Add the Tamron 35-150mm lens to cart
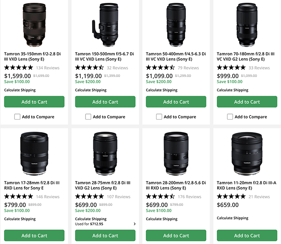The width and height of the screenshot is (281, 244). 34,102
